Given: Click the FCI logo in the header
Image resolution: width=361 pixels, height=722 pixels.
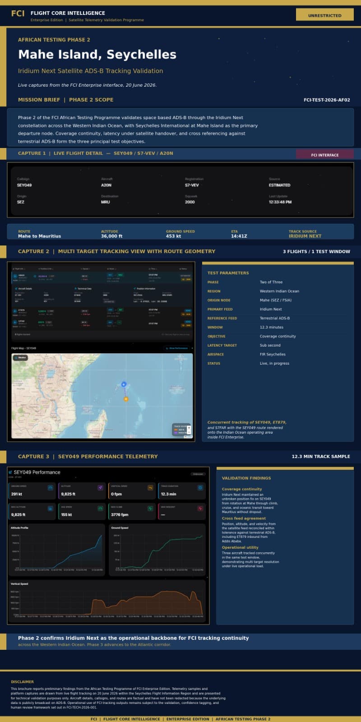Looking at the screenshot, I should pos(18,14).
